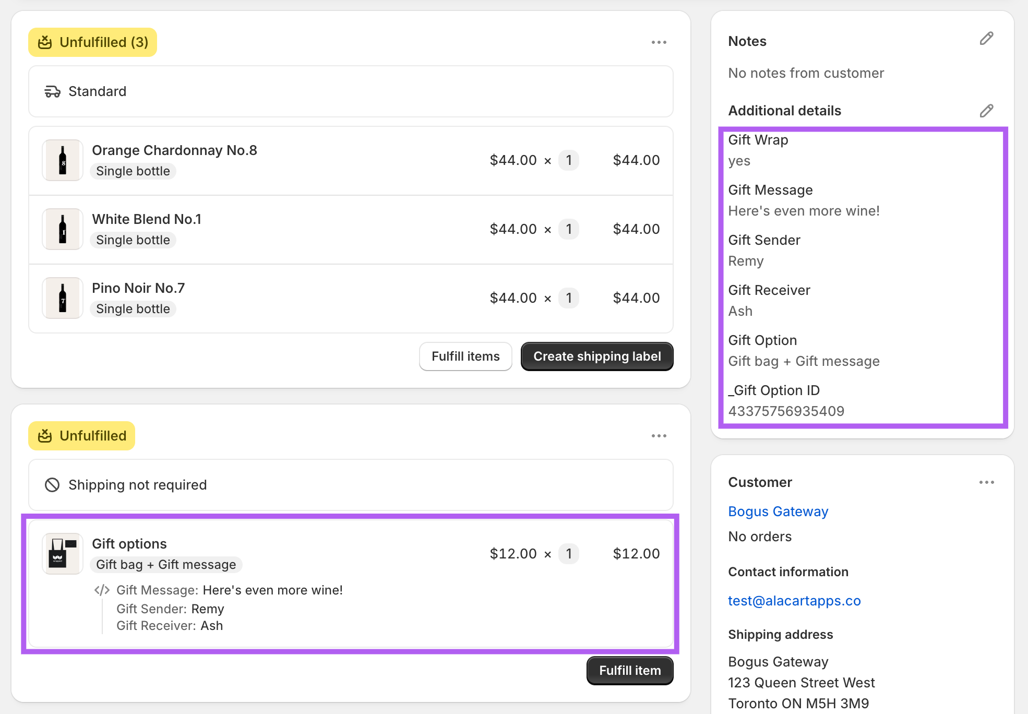
Task: Click the Orange Chardonnay No.8 product name
Action: 174,150
